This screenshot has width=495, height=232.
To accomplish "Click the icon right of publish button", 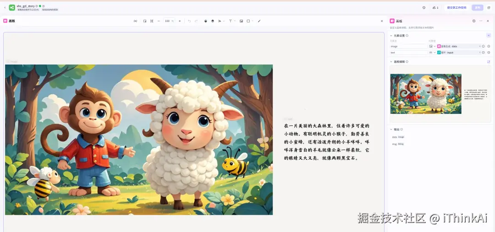I will [489, 8].
